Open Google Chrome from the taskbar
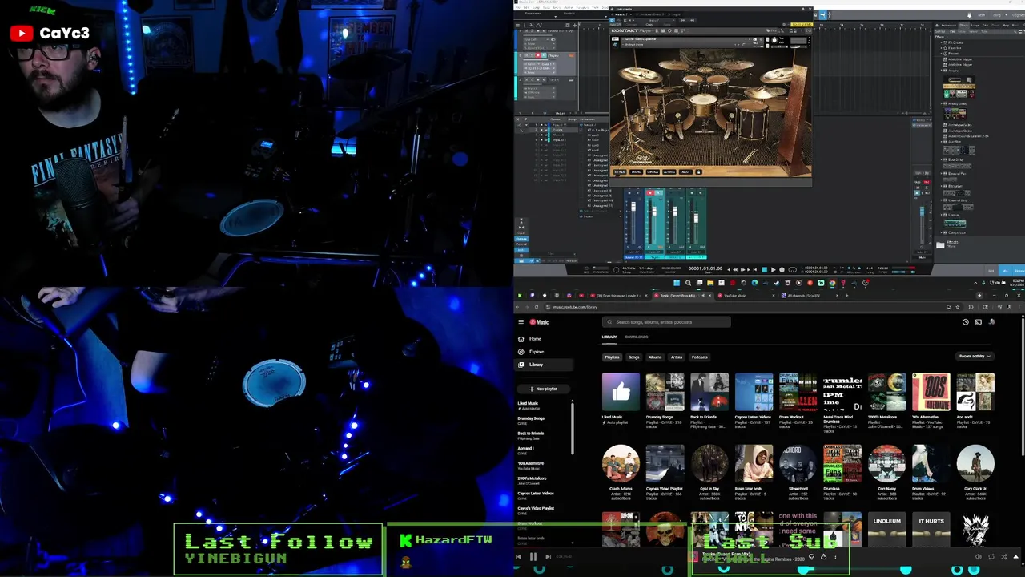Screen dimensions: 1025x577 (832, 283)
